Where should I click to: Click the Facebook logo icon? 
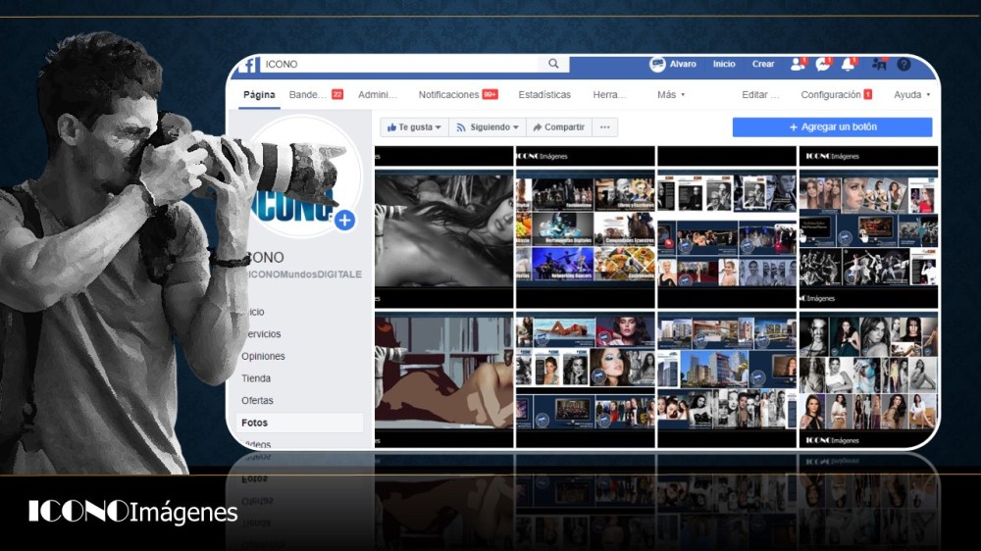tap(249, 65)
